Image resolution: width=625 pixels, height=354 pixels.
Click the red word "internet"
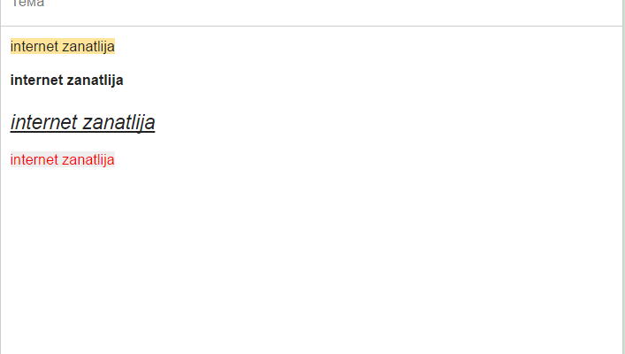[x=34, y=159]
